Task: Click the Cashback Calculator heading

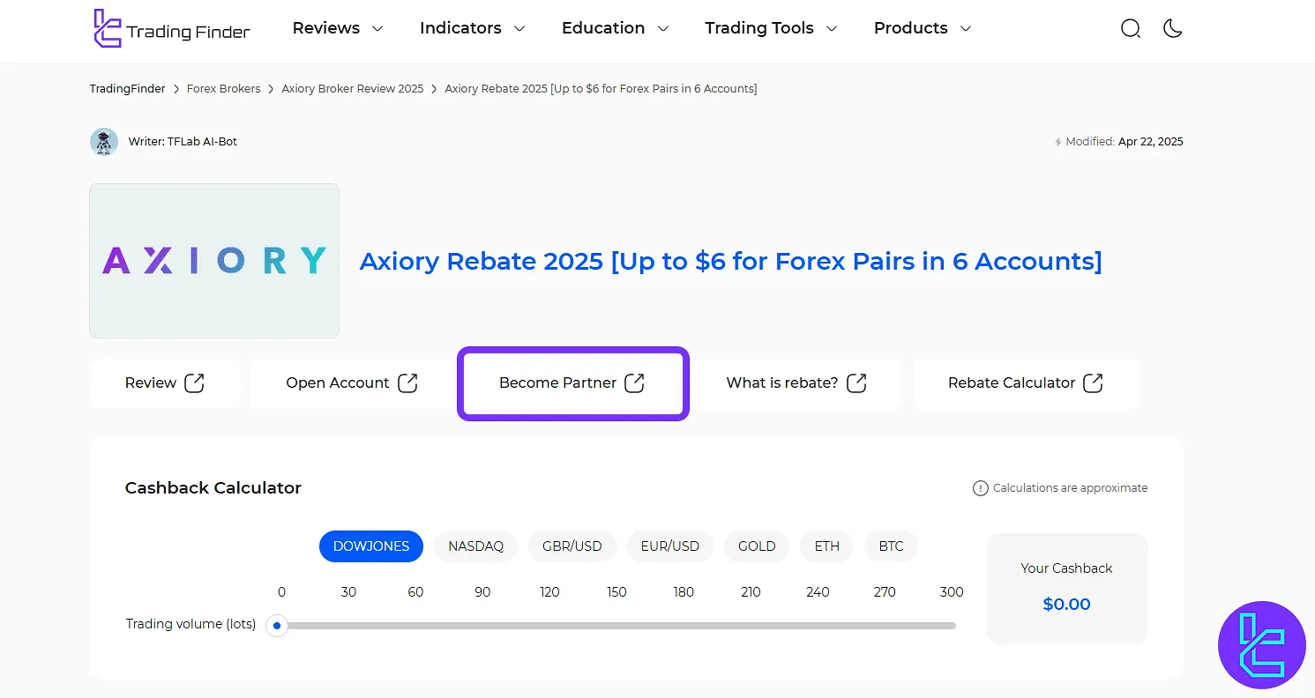Action: click(213, 488)
